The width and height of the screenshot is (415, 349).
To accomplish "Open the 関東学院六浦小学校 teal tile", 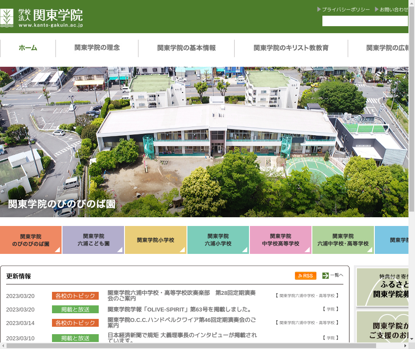I will click(x=218, y=240).
